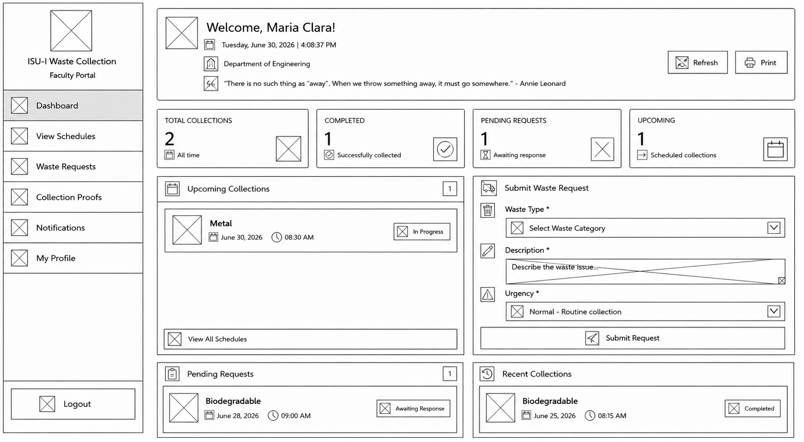
Task: Click the Waste Requests sidebar icon
Action: 19,166
